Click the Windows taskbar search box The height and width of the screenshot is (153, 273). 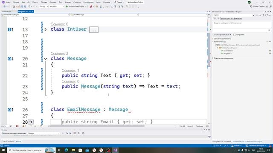31,150
